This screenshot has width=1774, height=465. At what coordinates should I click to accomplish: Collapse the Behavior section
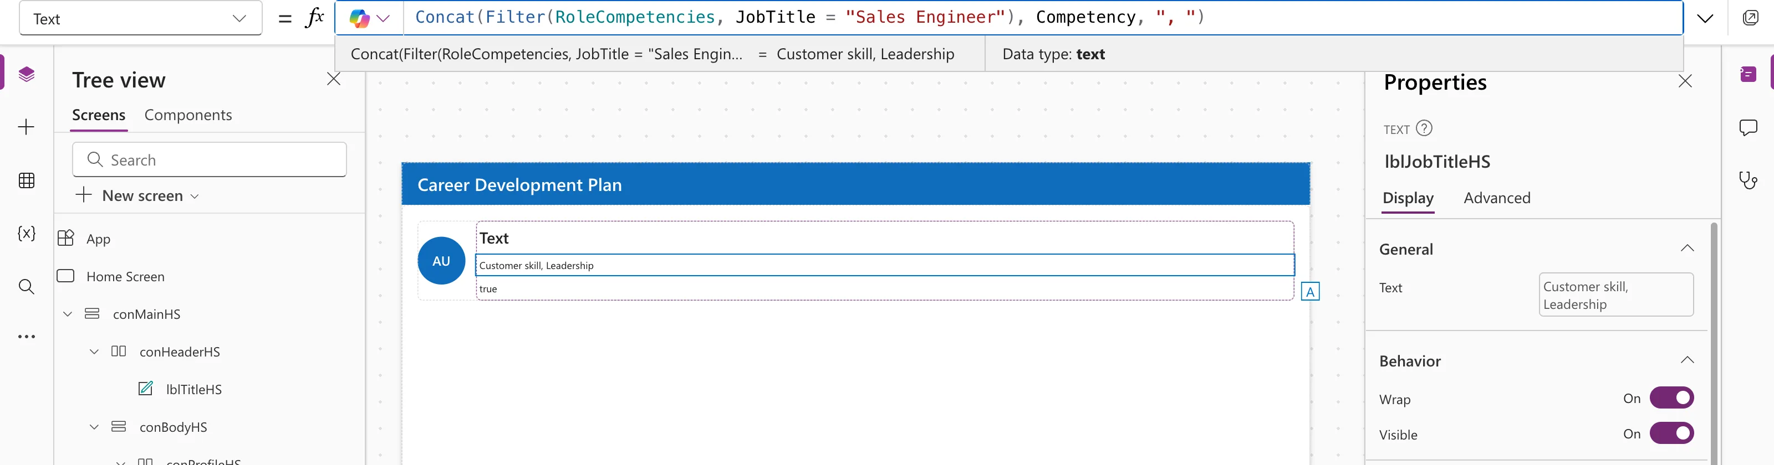click(1686, 360)
